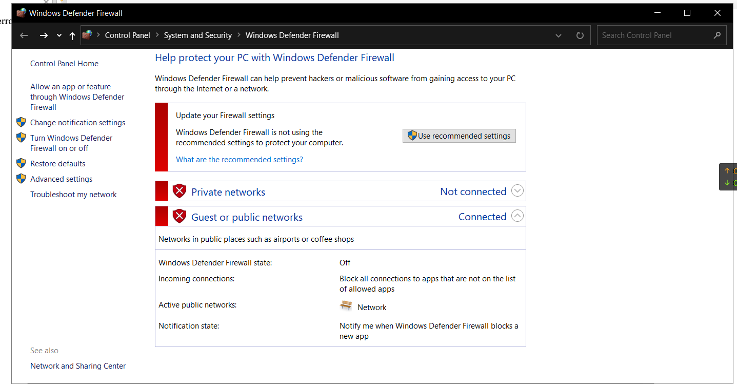The width and height of the screenshot is (737, 384).
Task: Open Allow an app or feature through Firewall
Action: pos(77,97)
